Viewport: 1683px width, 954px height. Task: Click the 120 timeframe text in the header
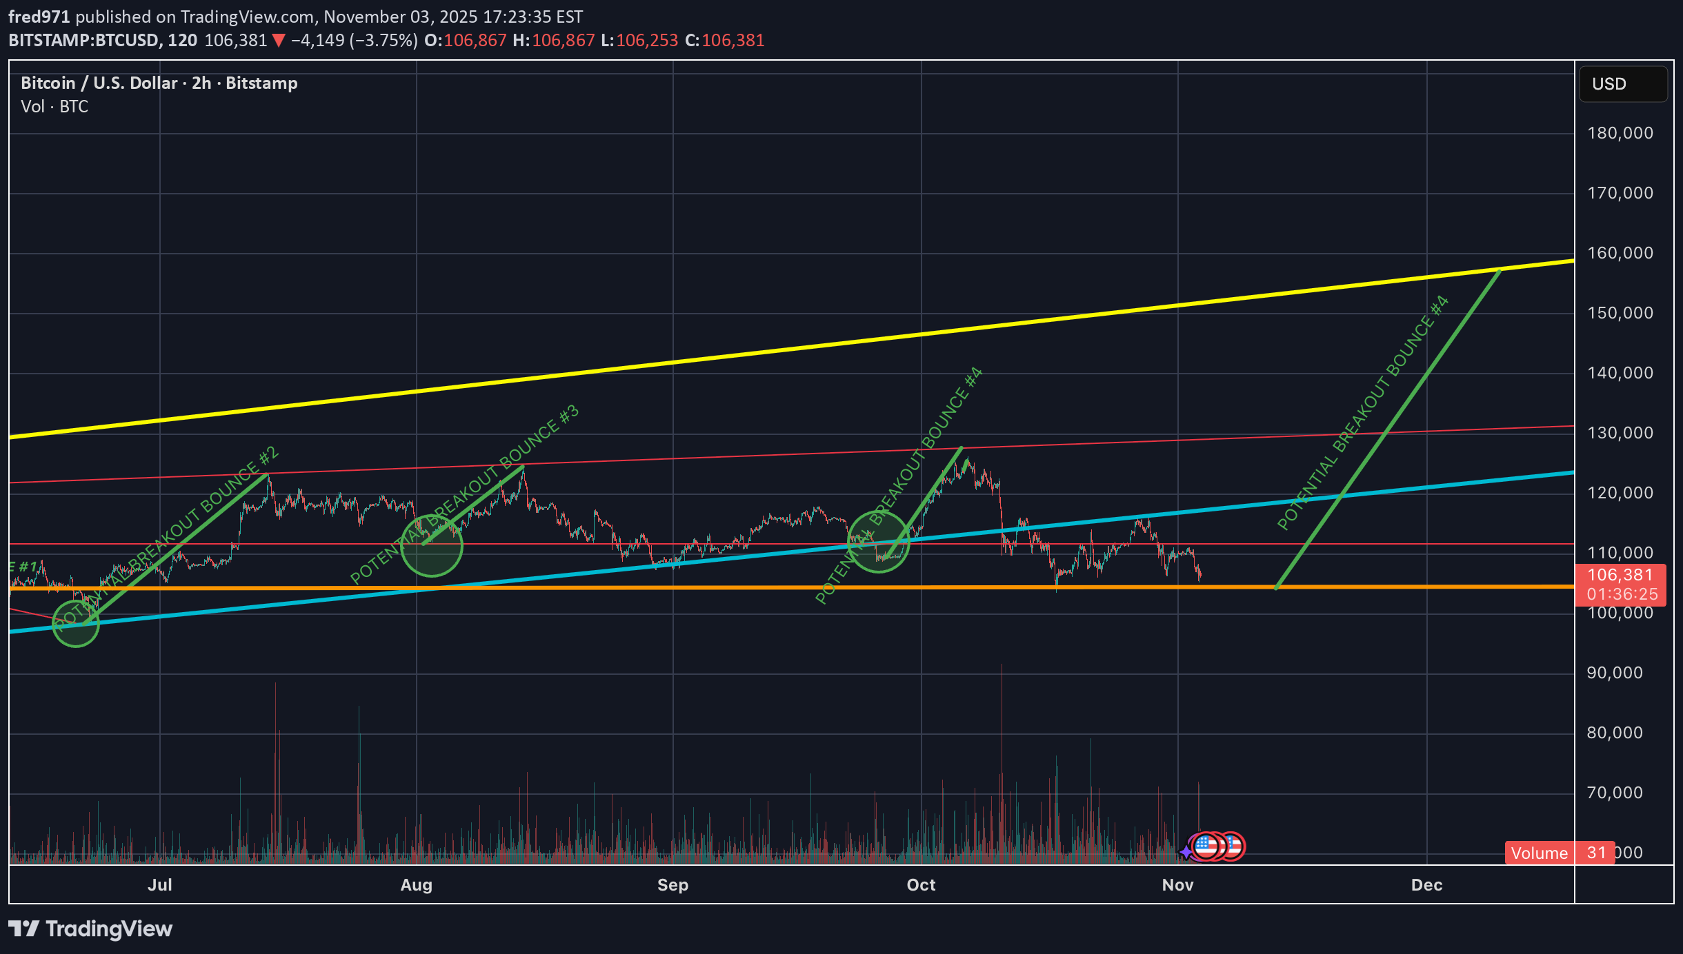pos(185,40)
